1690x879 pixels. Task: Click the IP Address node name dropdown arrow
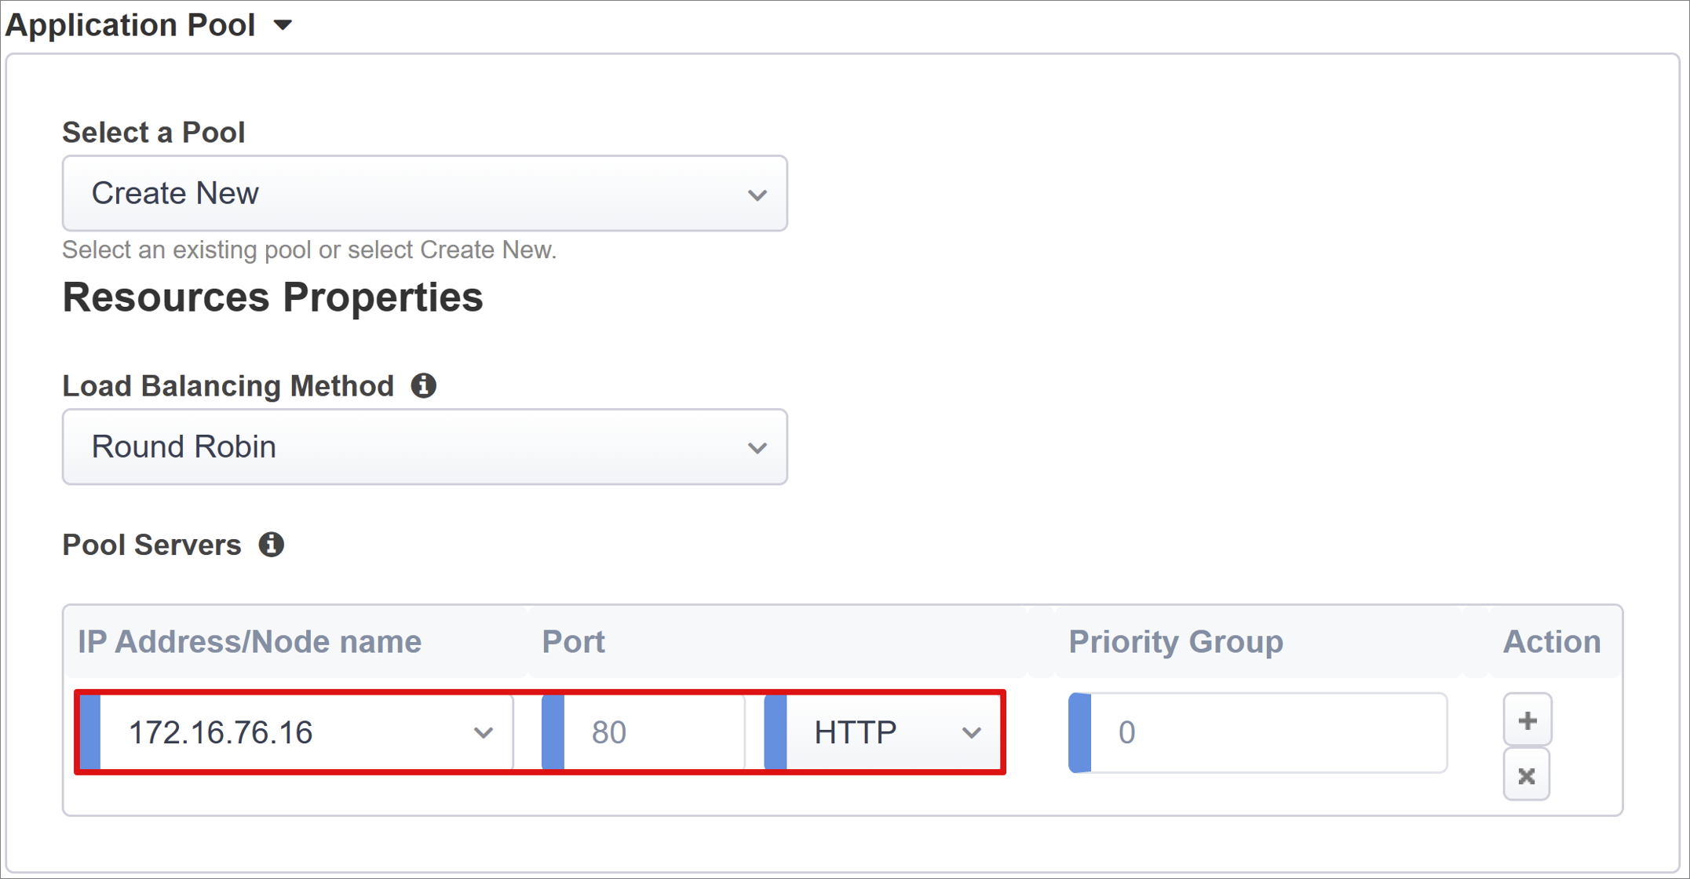point(483,733)
